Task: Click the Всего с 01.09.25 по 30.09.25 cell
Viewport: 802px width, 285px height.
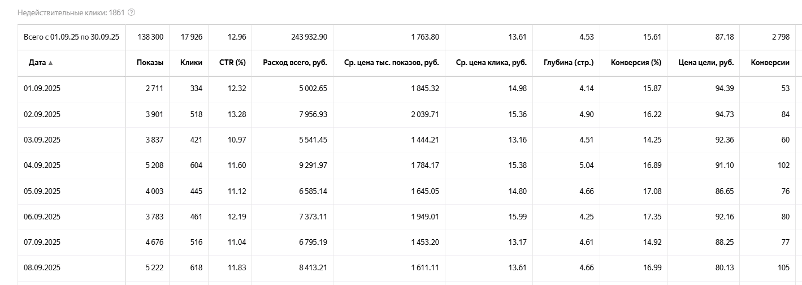Action: pyautogui.click(x=71, y=37)
